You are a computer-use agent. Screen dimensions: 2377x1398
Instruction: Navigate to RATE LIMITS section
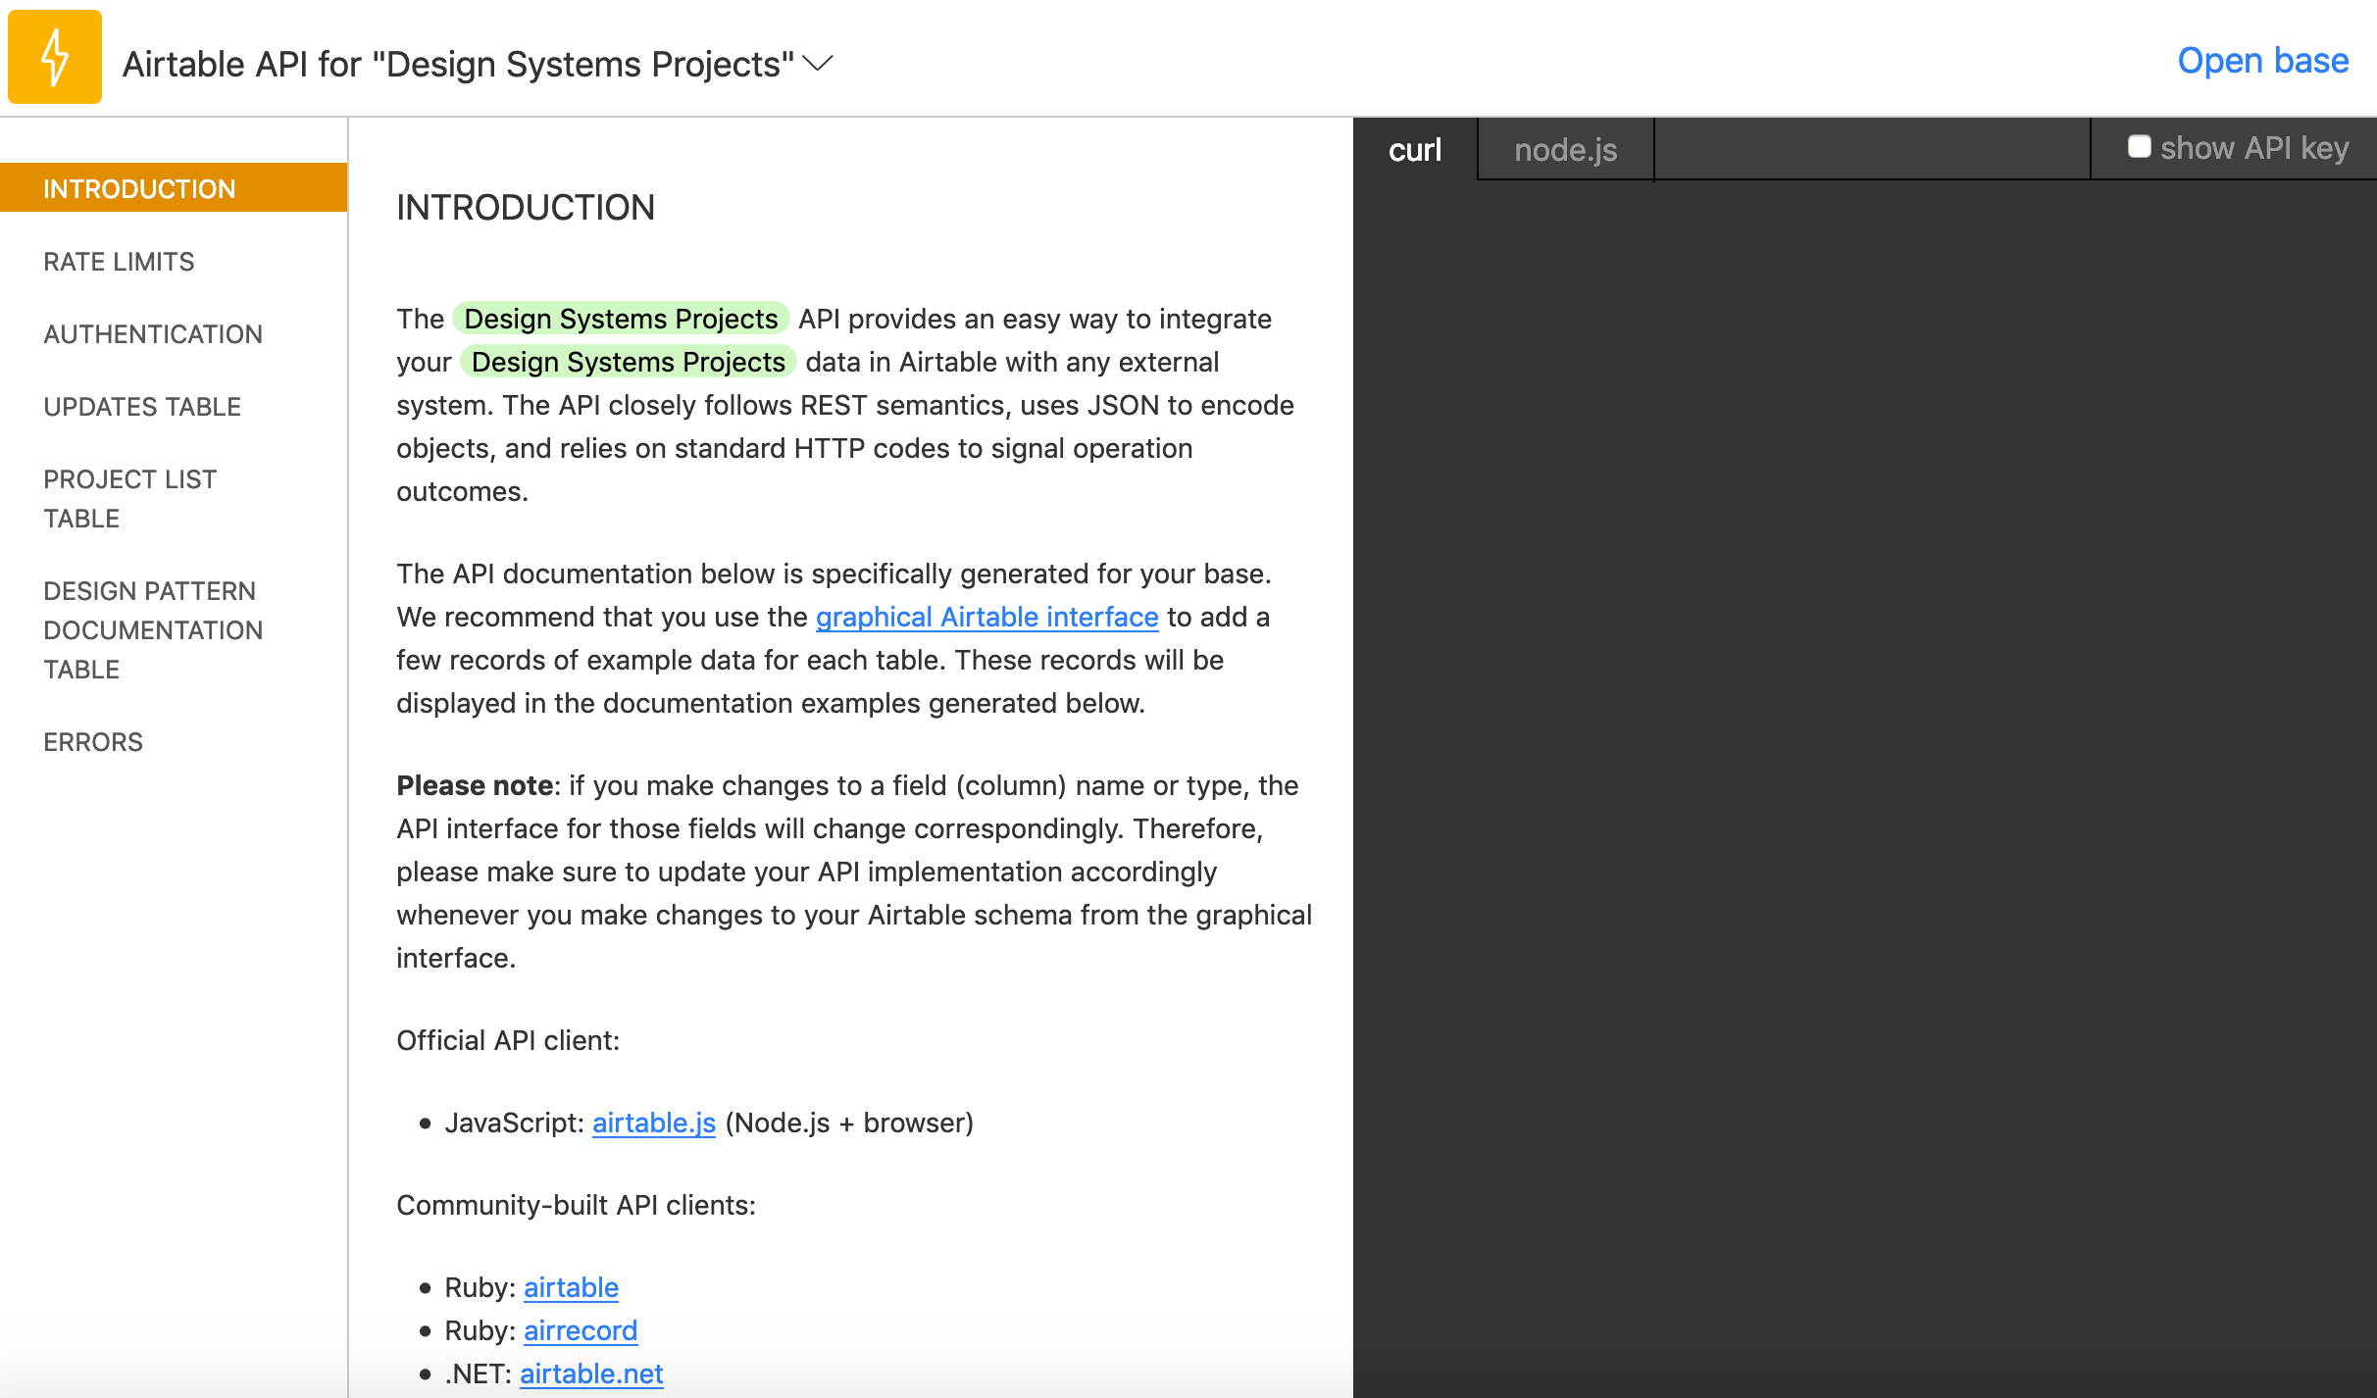[x=120, y=262]
